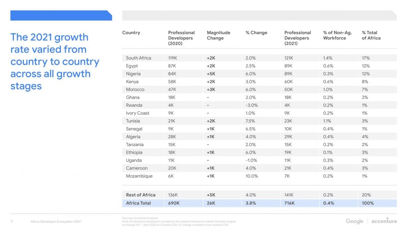This screenshot has width=407, height=229.
Task: Click the Country column header
Action: pos(131,33)
